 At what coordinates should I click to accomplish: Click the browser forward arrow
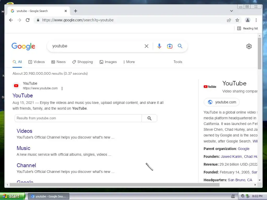[19, 20]
